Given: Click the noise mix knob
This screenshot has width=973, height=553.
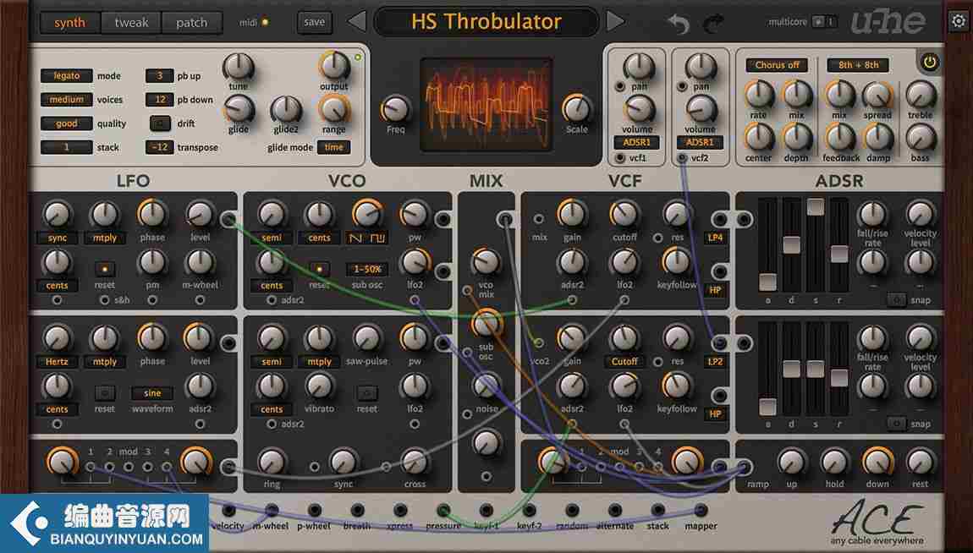Looking at the screenshot, I should 486,385.
